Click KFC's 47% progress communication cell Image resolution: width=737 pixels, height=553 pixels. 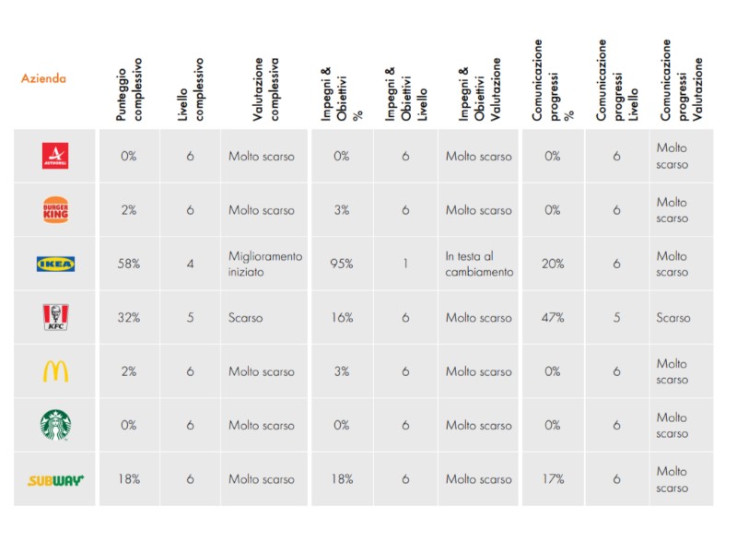(x=553, y=318)
